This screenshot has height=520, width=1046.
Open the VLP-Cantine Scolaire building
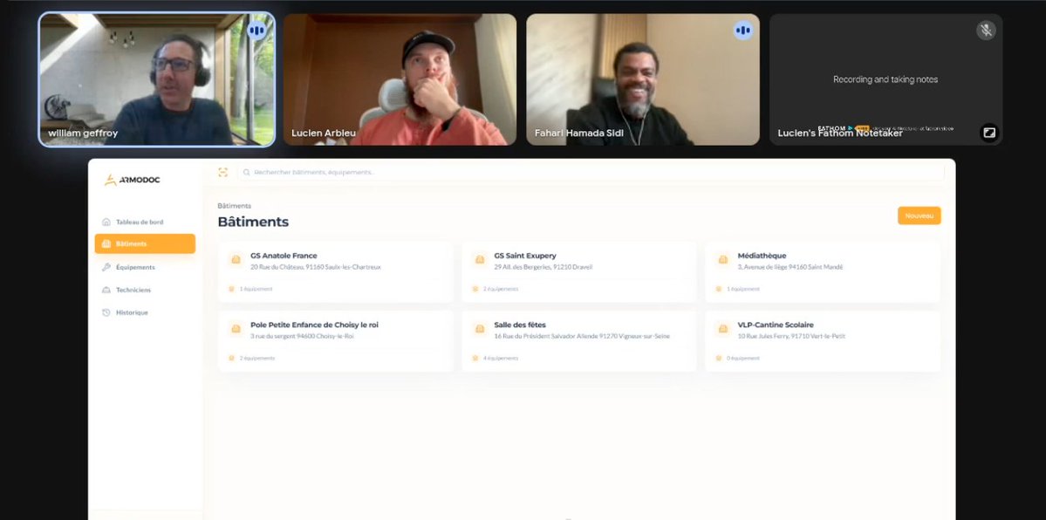click(823, 341)
